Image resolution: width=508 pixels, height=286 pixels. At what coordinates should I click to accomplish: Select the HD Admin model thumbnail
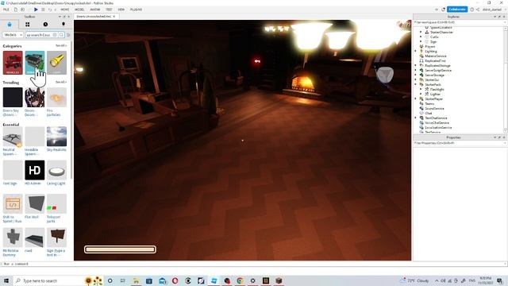[35, 170]
